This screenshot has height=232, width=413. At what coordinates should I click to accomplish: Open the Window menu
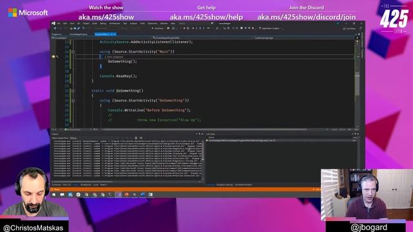pos(164,23)
